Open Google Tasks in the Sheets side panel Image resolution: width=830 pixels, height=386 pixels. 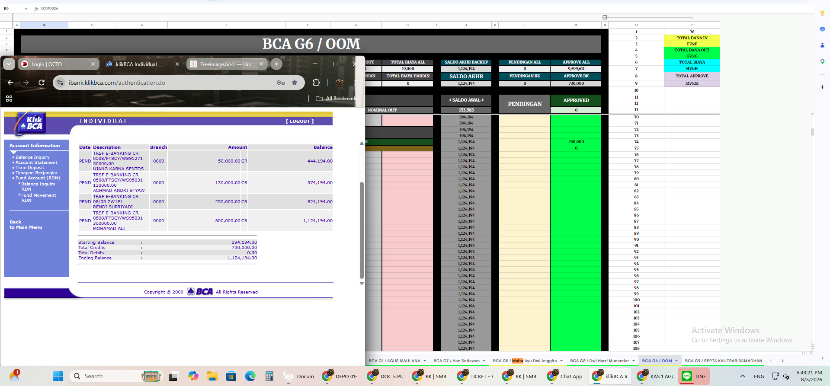point(822,29)
